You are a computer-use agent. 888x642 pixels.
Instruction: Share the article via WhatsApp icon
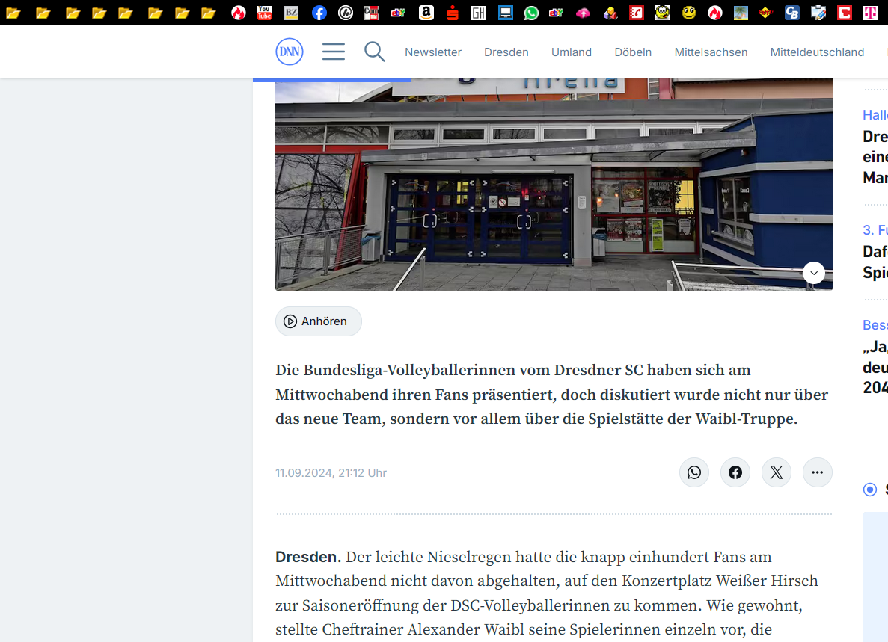(x=693, y=472)
